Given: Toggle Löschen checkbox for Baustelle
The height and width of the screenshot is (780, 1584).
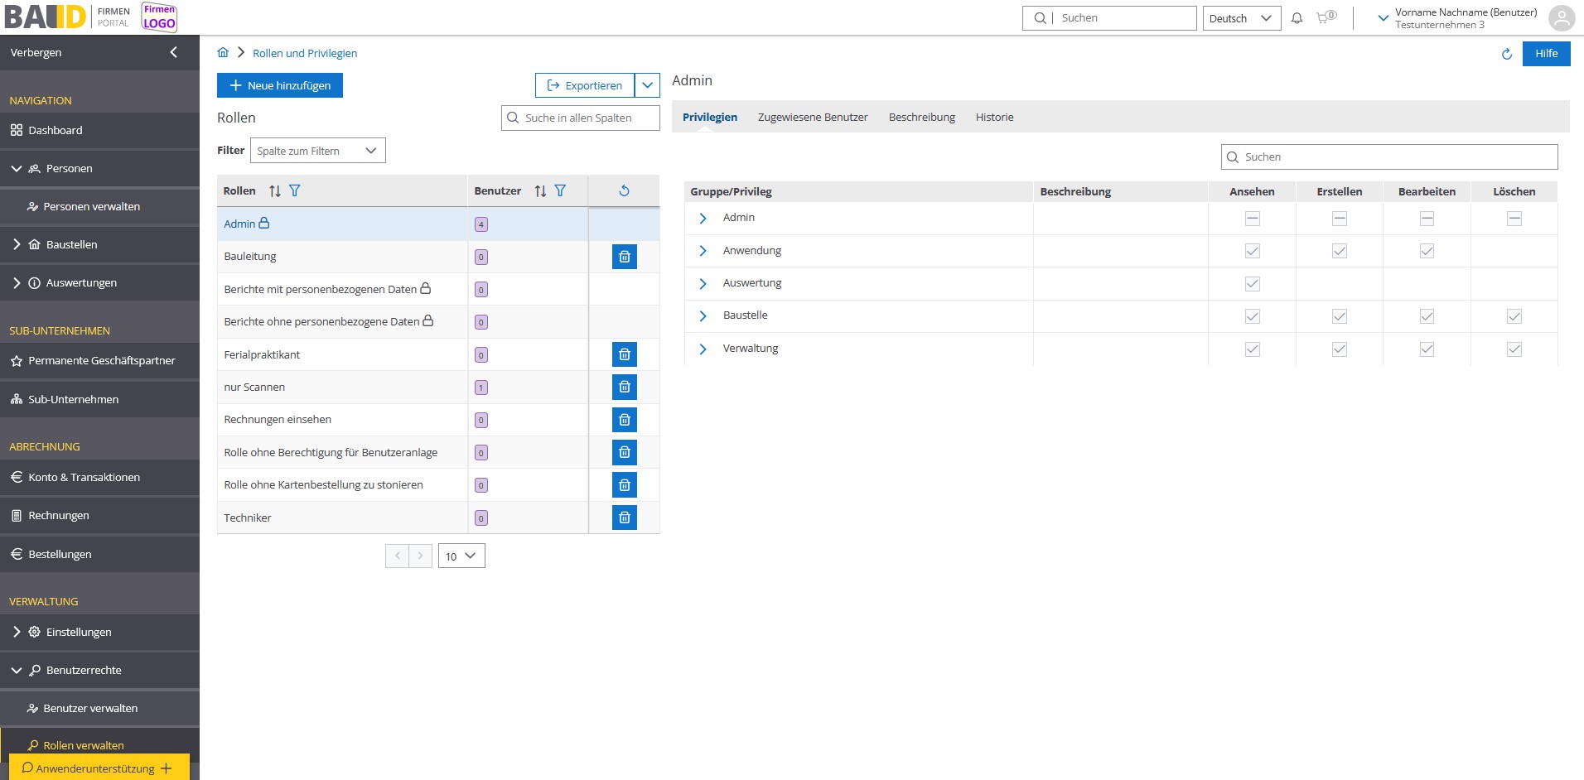Looking at the screenshot, I should coord(1514,316).
